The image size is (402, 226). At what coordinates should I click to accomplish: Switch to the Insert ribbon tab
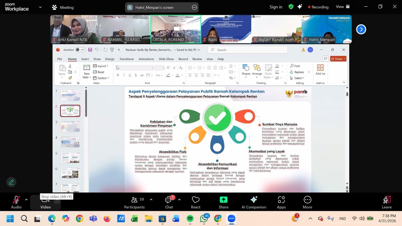[x=85, y=59]
